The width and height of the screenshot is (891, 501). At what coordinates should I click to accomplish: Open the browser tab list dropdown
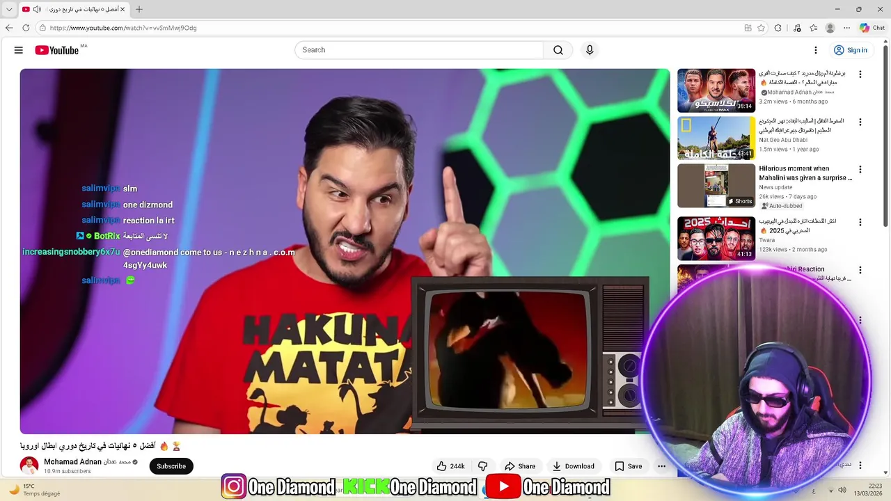(x=9, y=9)
